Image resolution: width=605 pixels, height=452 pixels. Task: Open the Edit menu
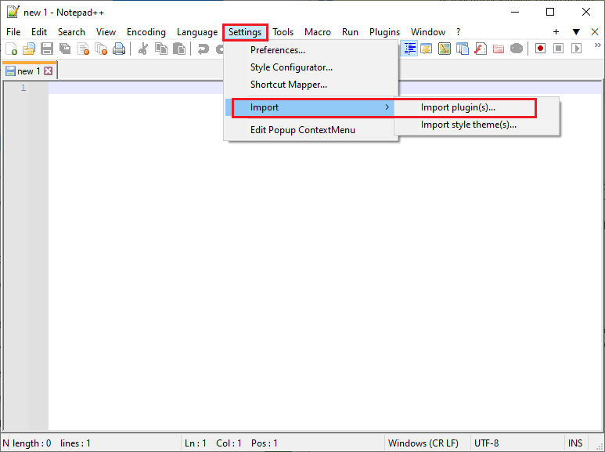(39, 31)
